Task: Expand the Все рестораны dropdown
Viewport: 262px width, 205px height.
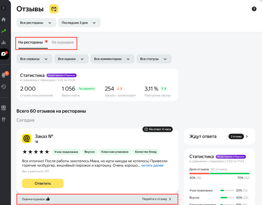Action: (x=36, y=23)
